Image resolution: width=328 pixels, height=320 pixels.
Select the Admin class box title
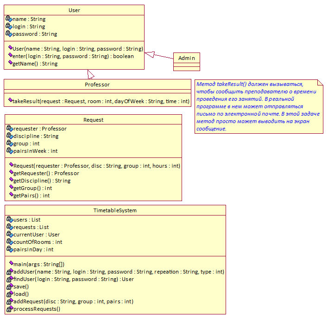click(x=187, y=58)
